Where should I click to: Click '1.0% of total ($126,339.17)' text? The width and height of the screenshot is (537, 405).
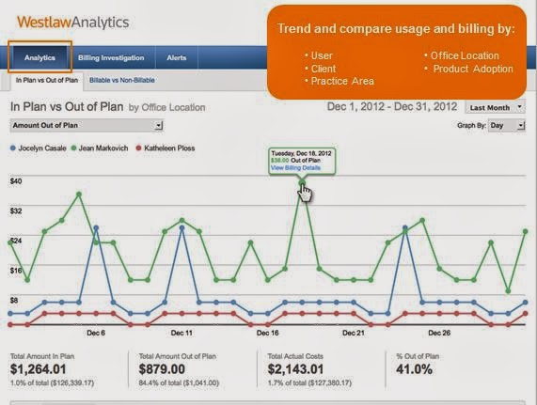[x=52, y=382]
